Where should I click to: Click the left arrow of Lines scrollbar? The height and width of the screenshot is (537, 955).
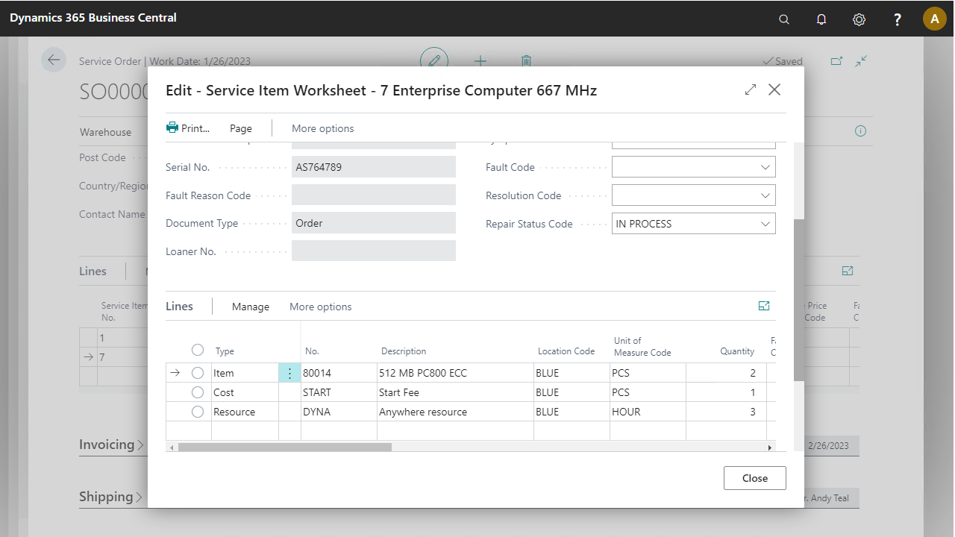(172, 447)
